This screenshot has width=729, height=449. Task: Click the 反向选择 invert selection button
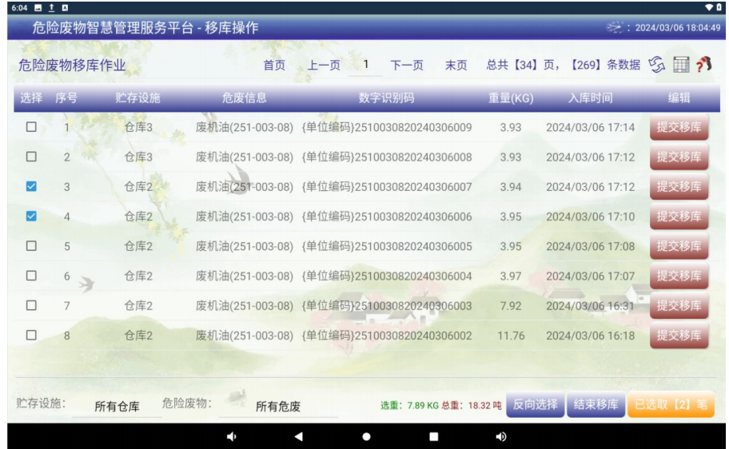tap(536, 405)
